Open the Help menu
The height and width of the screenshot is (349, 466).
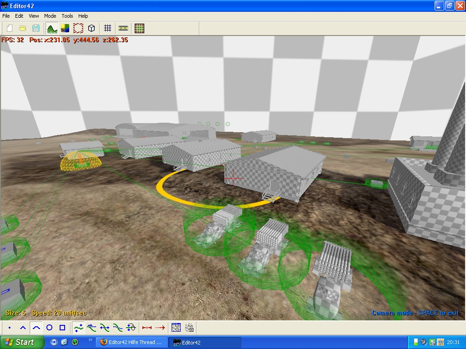83,16
